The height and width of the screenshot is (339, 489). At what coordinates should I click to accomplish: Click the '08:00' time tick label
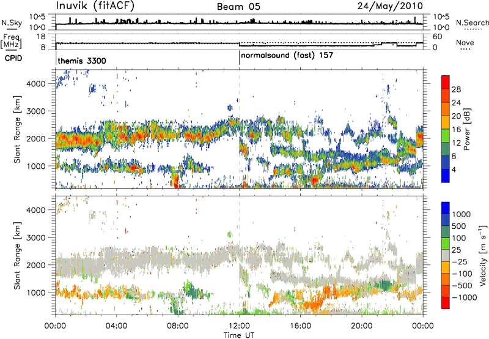pyautogui.click(x=178, y=326)
